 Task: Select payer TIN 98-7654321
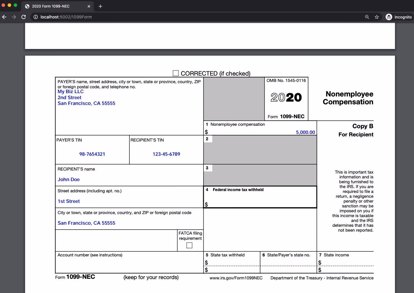pyautogui.click(x=92, y=154)
